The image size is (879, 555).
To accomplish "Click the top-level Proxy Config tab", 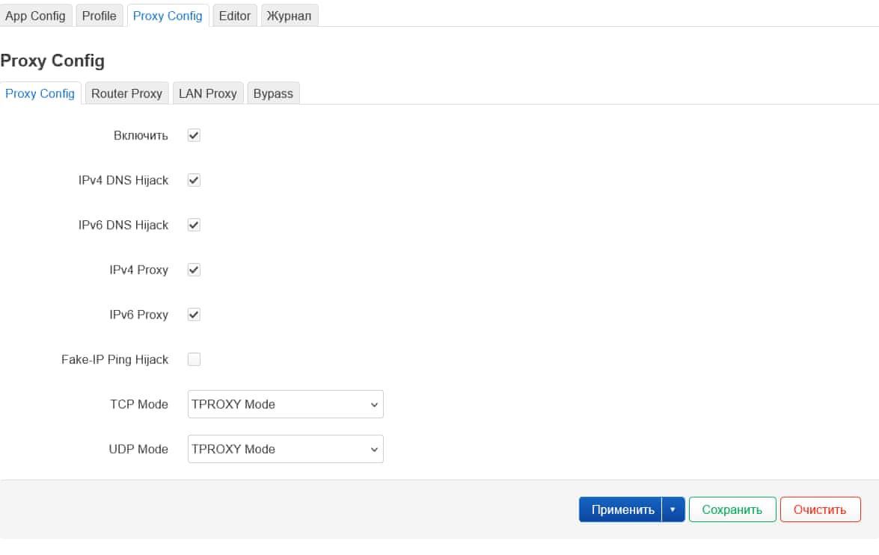I will [x=168, y=16].
